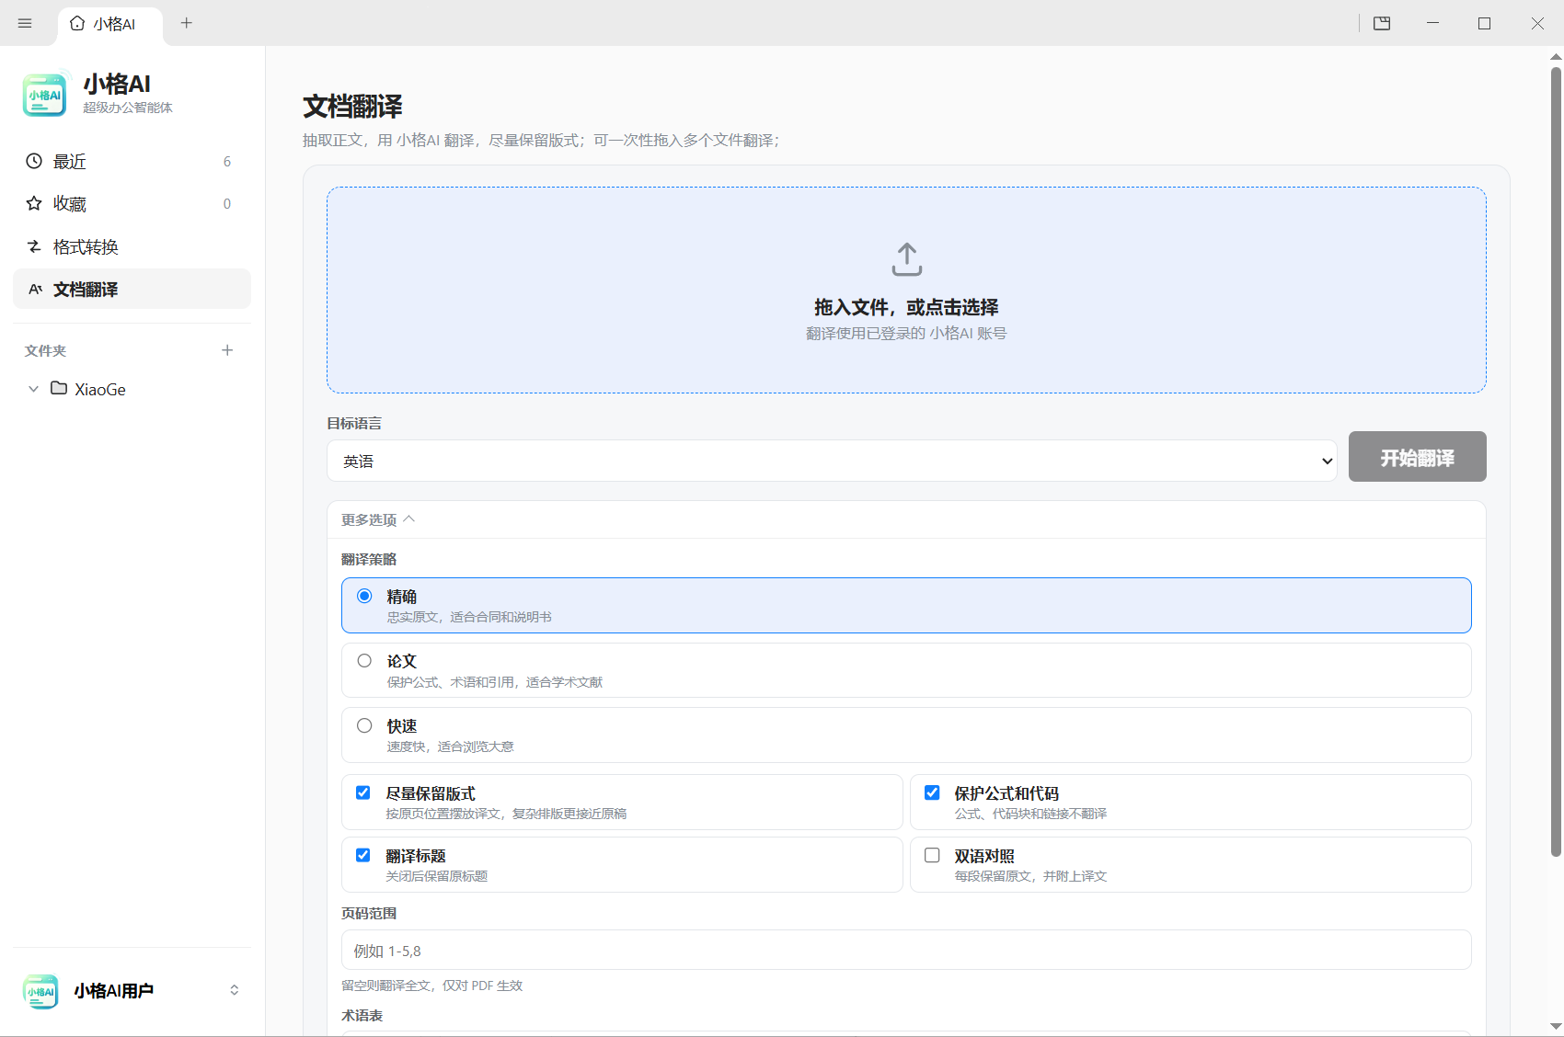Open 文档翻译 in the sidebar
This screenshot has width=1564, height=1037.
tap(132, 289)
